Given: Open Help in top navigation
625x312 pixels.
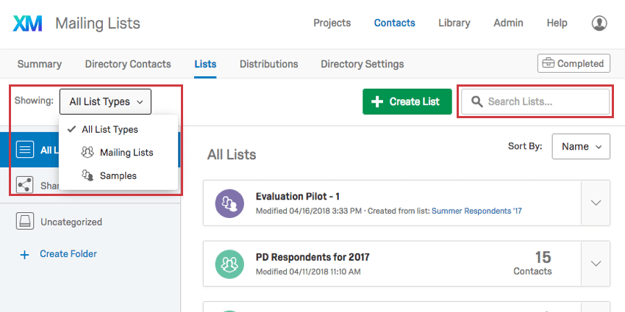Looking at the screenshot, I should (557, 23).
